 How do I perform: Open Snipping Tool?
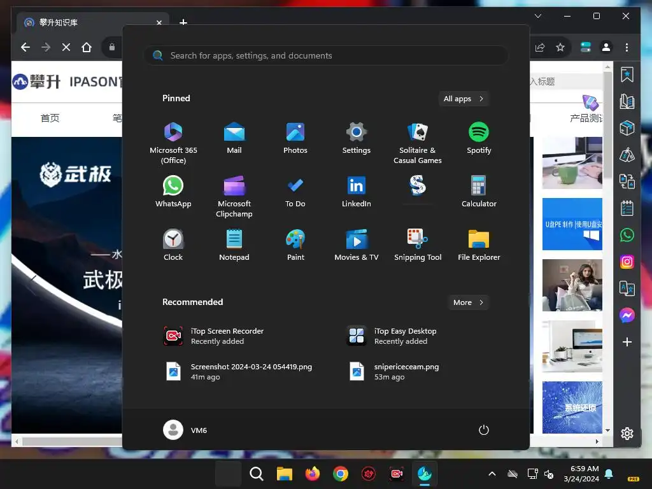point(418,245)
